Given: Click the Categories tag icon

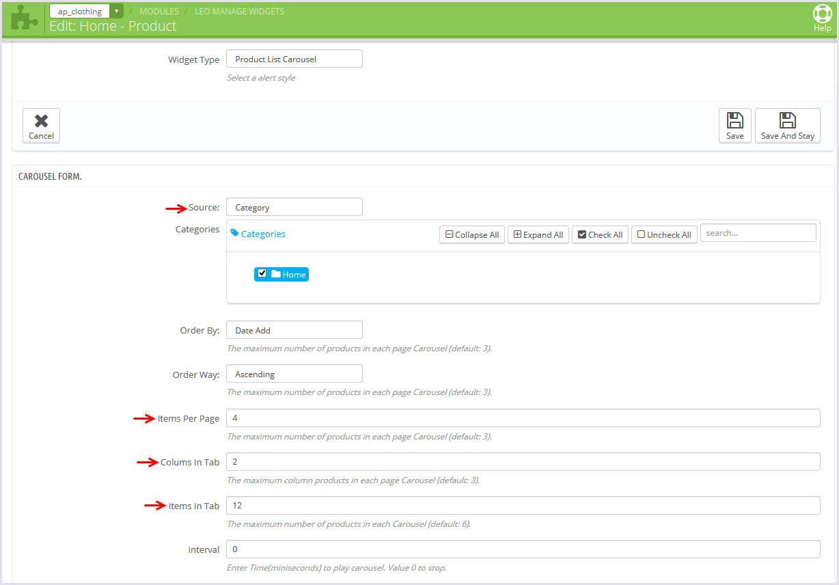Looking at the screenshot, I should [235, 234].
